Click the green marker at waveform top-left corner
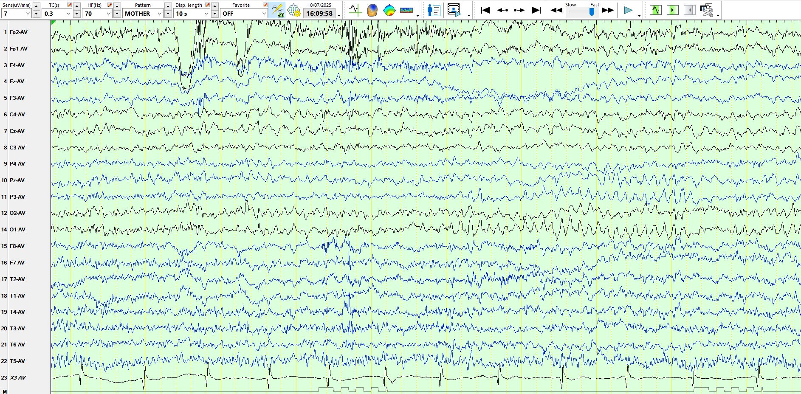Viewport: 801px width, 394px height. [54, 23]
